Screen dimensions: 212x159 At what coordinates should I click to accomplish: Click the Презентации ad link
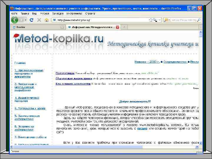click(65, 73)
